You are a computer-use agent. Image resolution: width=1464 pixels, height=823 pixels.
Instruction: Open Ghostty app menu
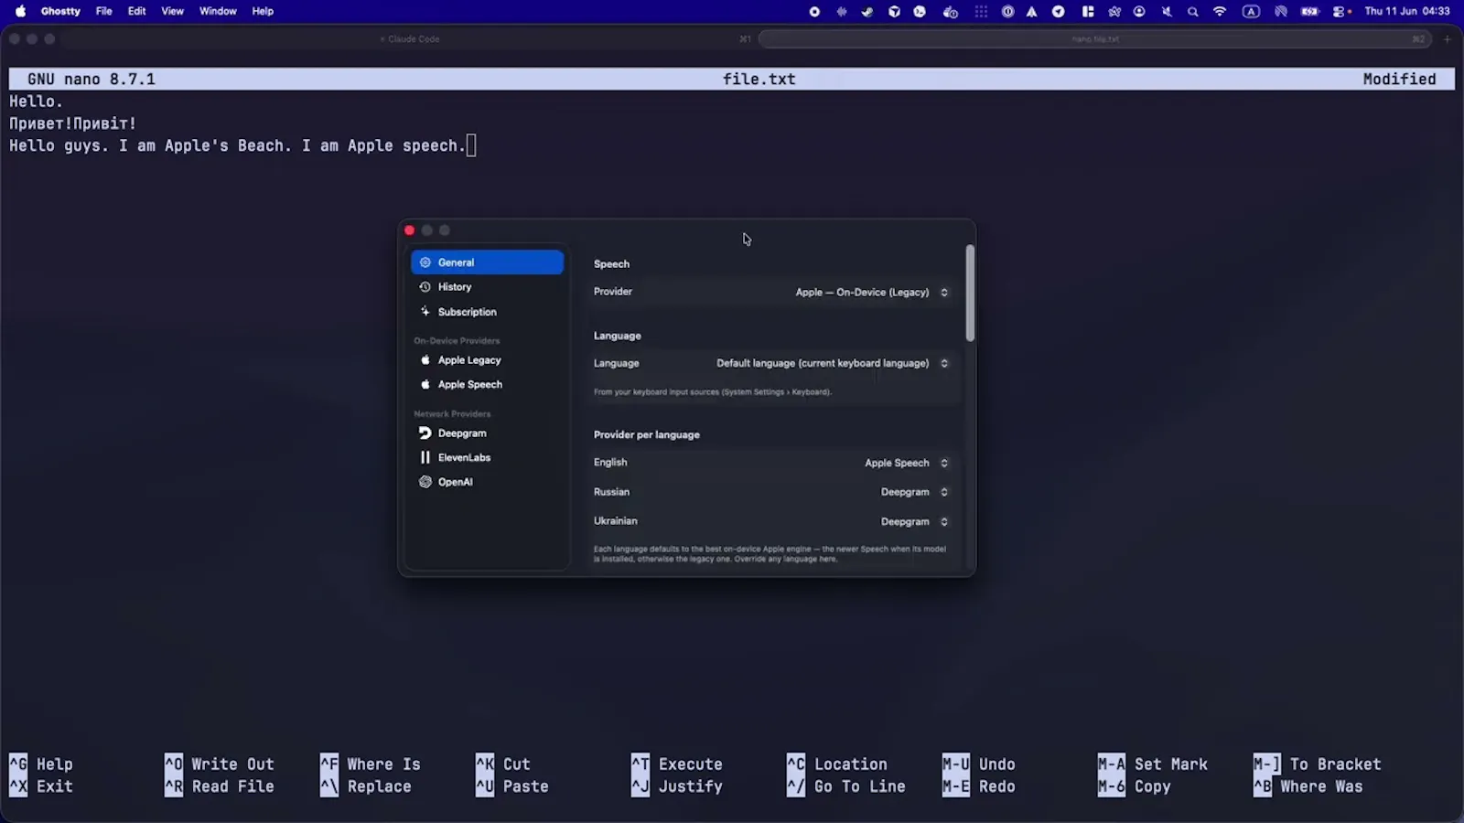(60, 11)
